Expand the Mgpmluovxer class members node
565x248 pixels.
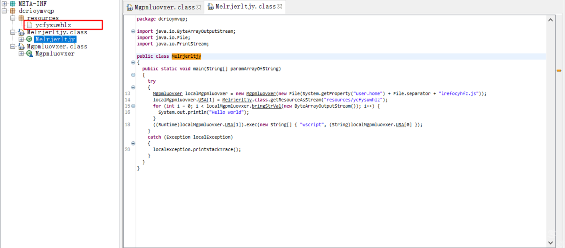click(x=21, y=54)
